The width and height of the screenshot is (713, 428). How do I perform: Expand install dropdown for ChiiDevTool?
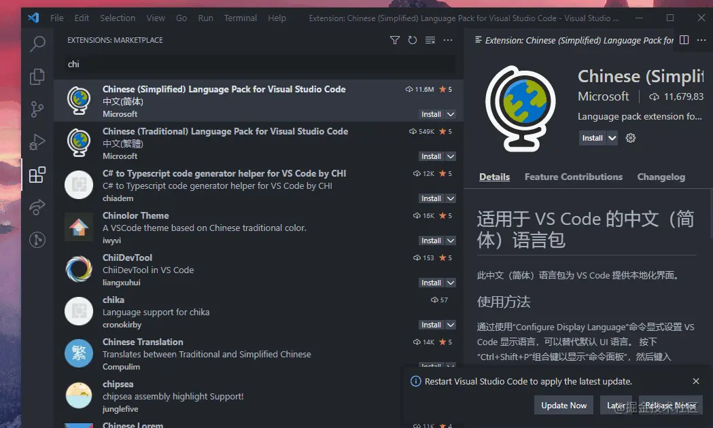coord(450,283)
